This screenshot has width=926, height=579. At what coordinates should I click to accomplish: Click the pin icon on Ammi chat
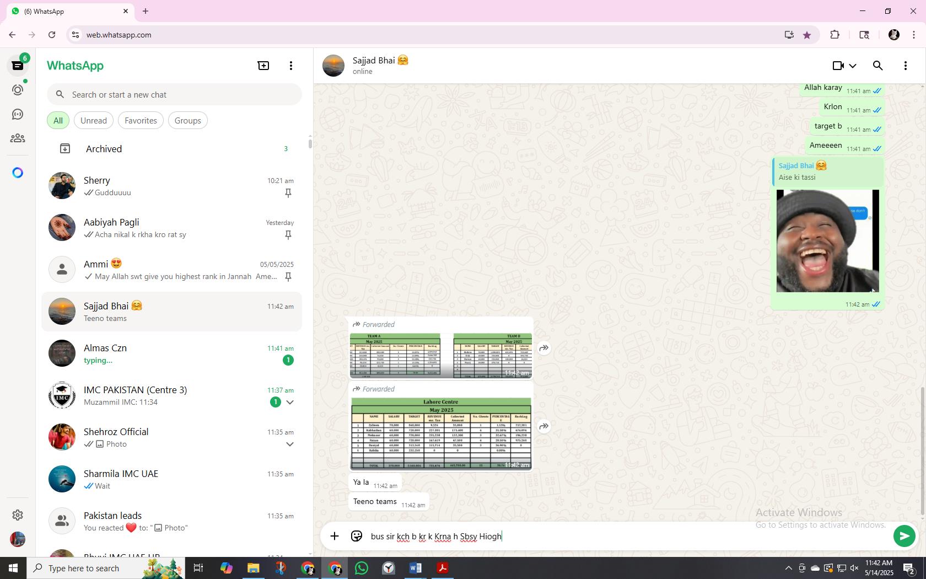tap(288, 277)
